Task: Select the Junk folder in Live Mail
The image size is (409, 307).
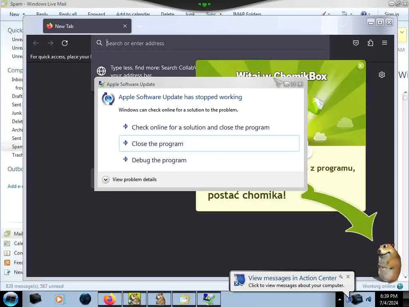Action: click(17, 113)
